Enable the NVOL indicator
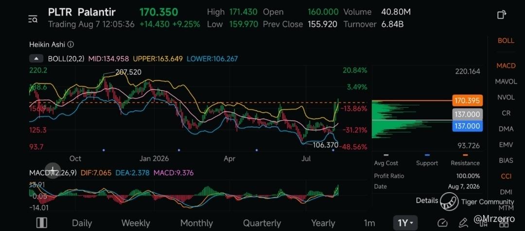This screenshot has width=525, height=231. point(506,97)
